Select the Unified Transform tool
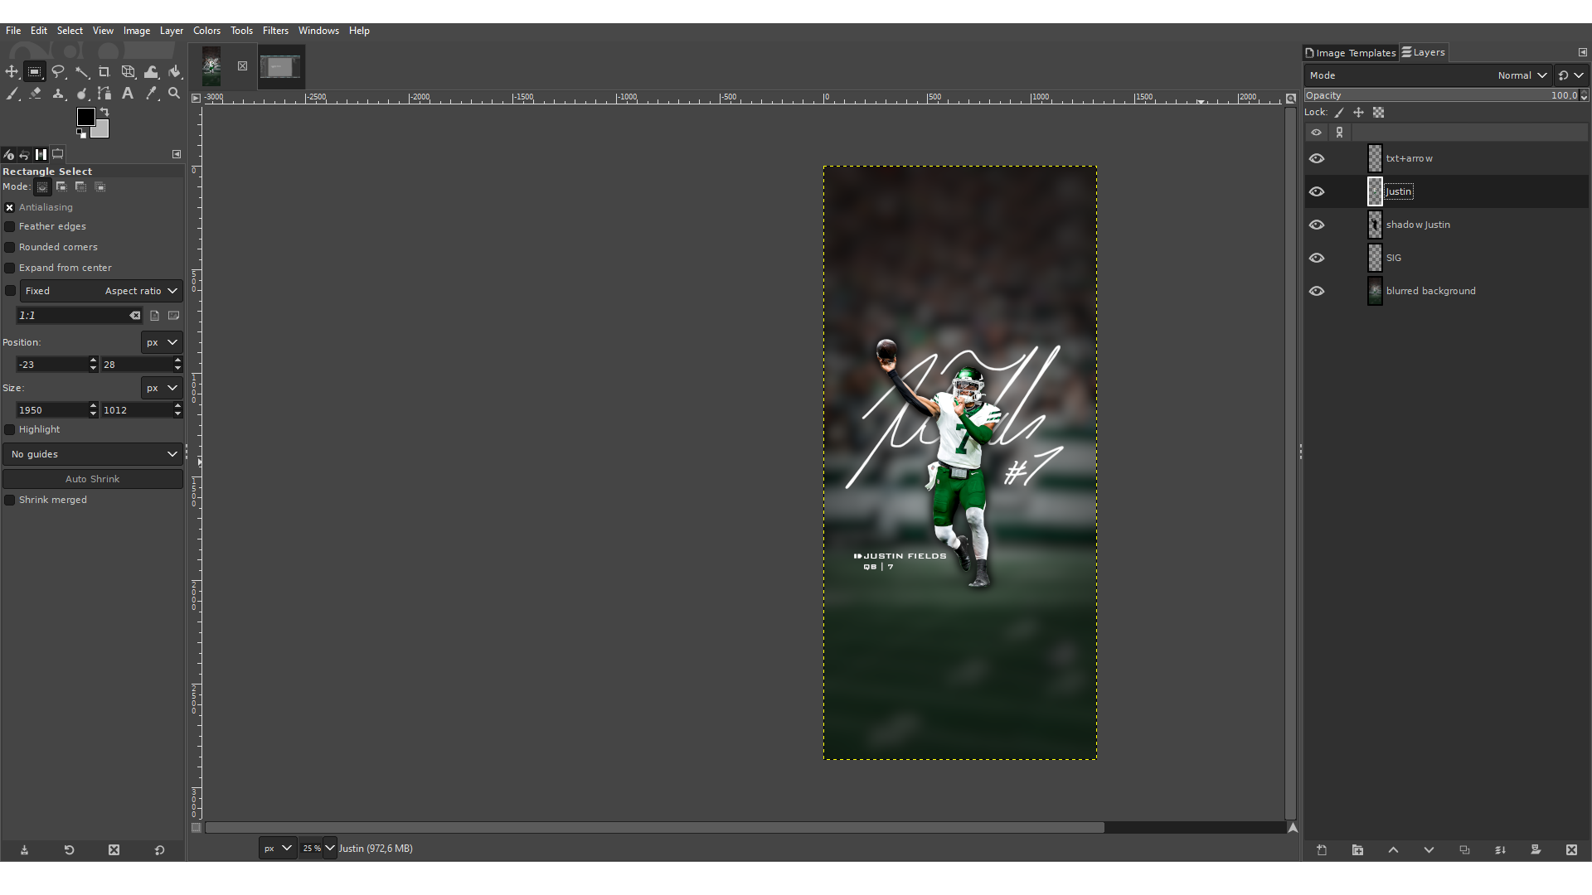Viewport: 1592px width, 895px height. (128, 72)
